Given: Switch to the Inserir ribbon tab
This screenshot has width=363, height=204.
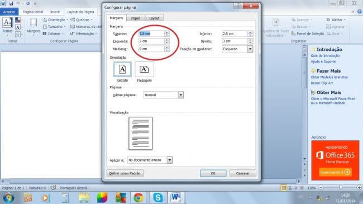Looking at the screenshot, I should point(55,12).
